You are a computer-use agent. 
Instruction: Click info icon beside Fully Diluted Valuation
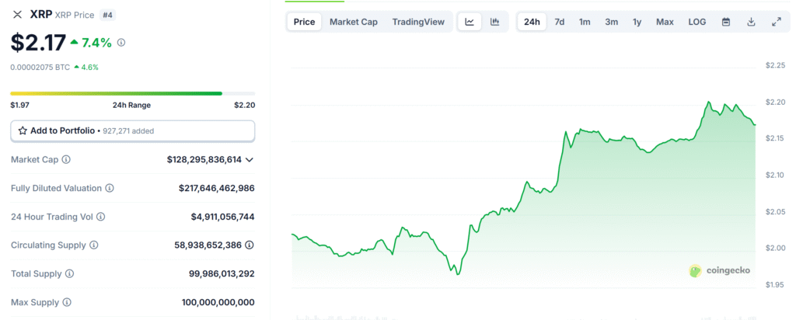coord(110,188)
